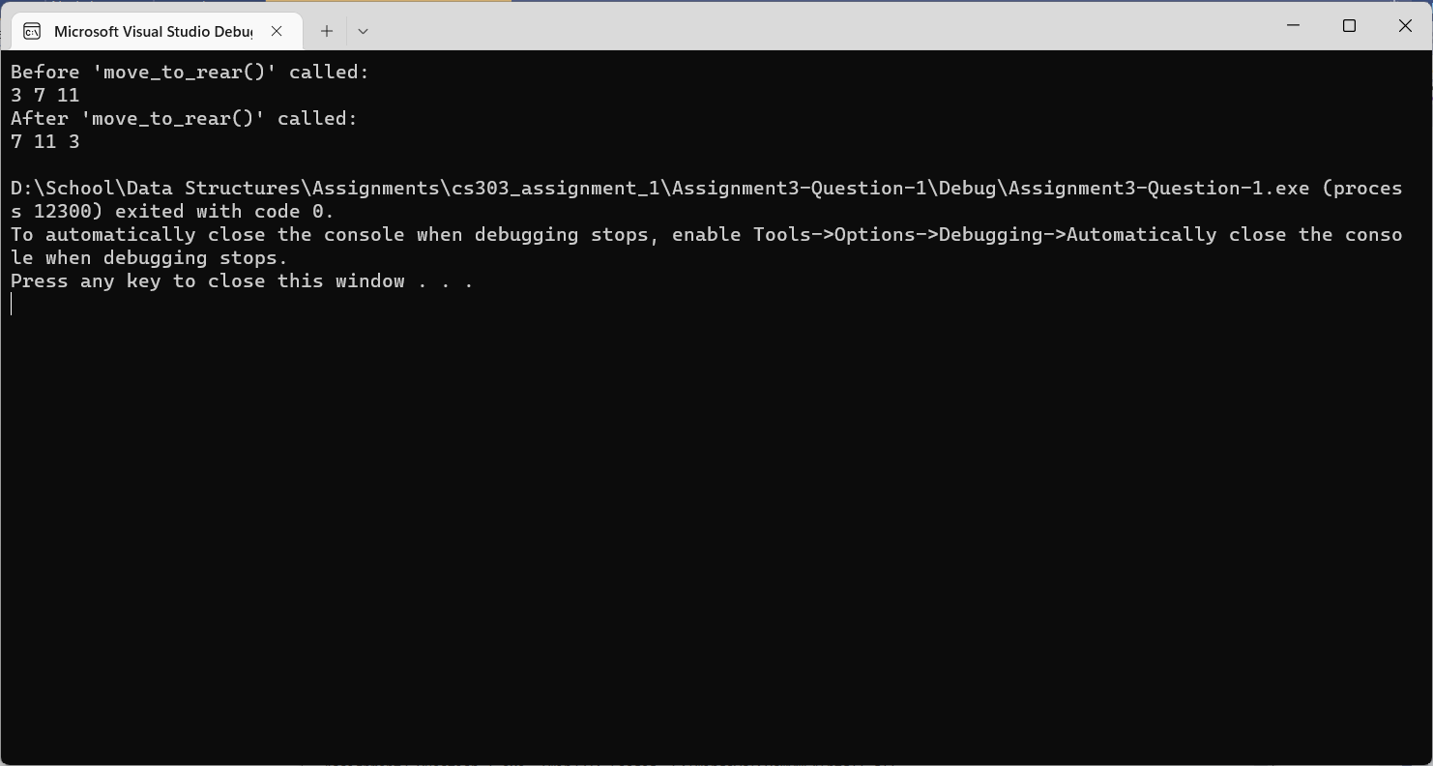Click the empty black console area

point(716,532)
